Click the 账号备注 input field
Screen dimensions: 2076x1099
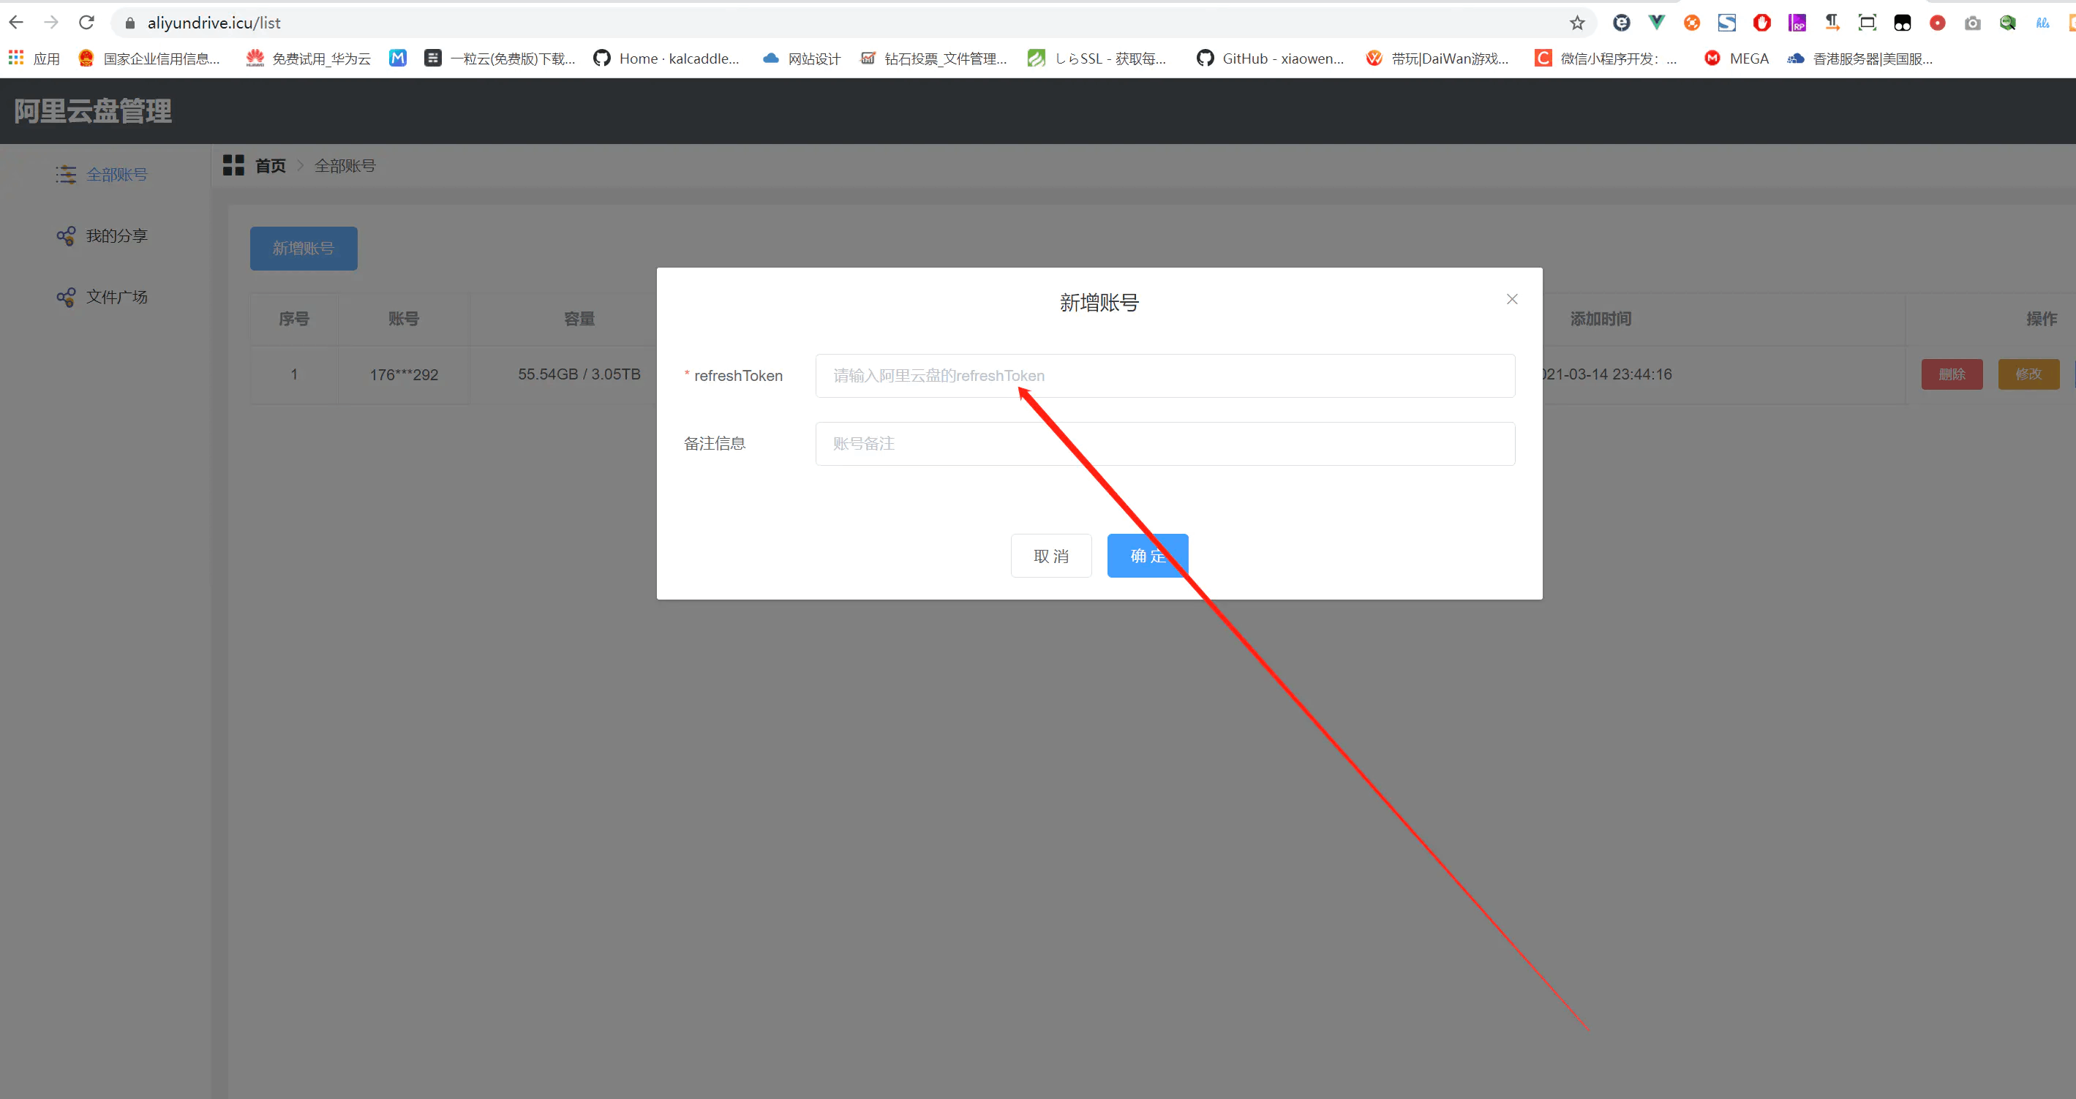(1164, 443)
